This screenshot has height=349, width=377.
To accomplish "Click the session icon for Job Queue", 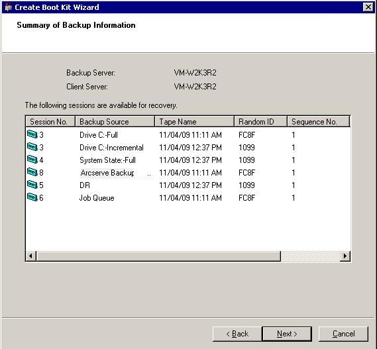I will tap(32, 197).
